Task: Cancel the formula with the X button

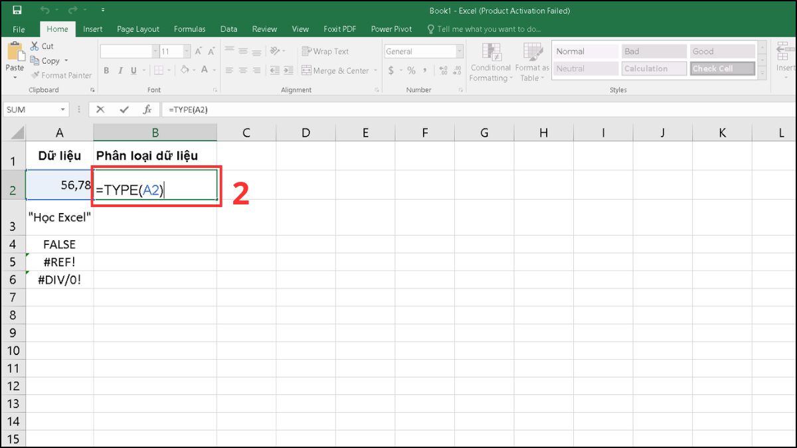Action: point(100,110)
